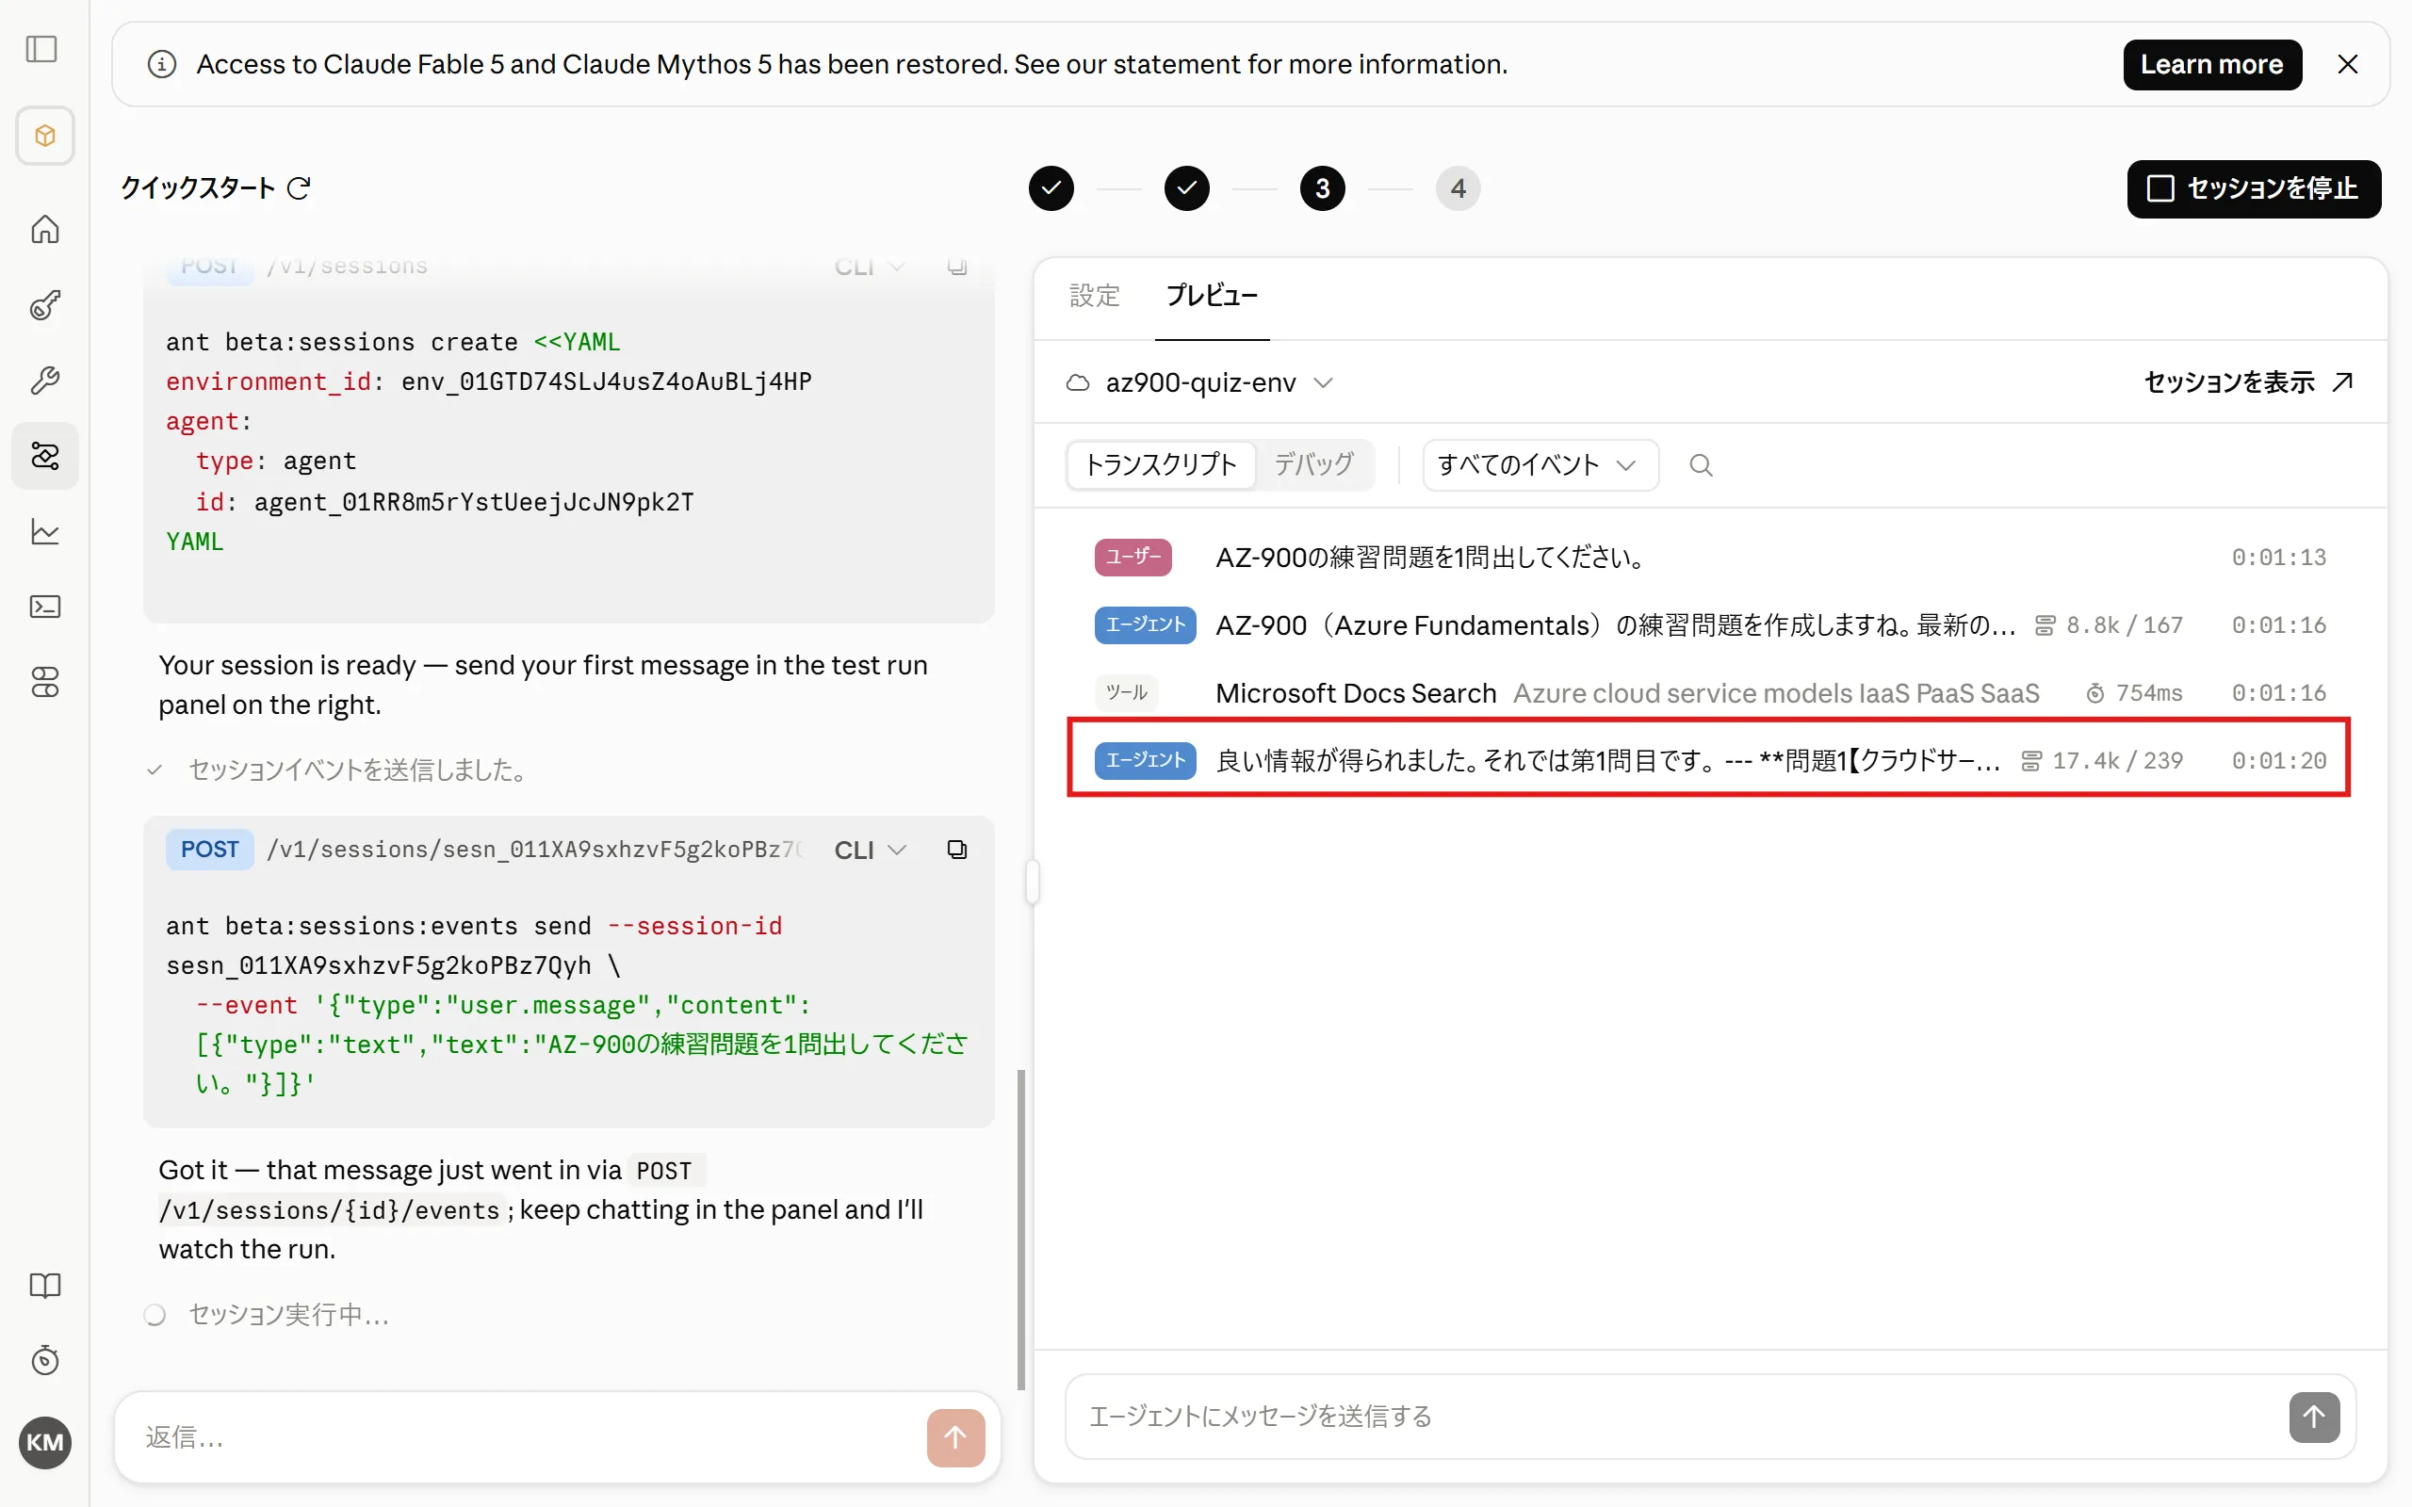2412x1507 pixels.
Task: Copy the sessions events send command
Action: click(x=957, y=850)
